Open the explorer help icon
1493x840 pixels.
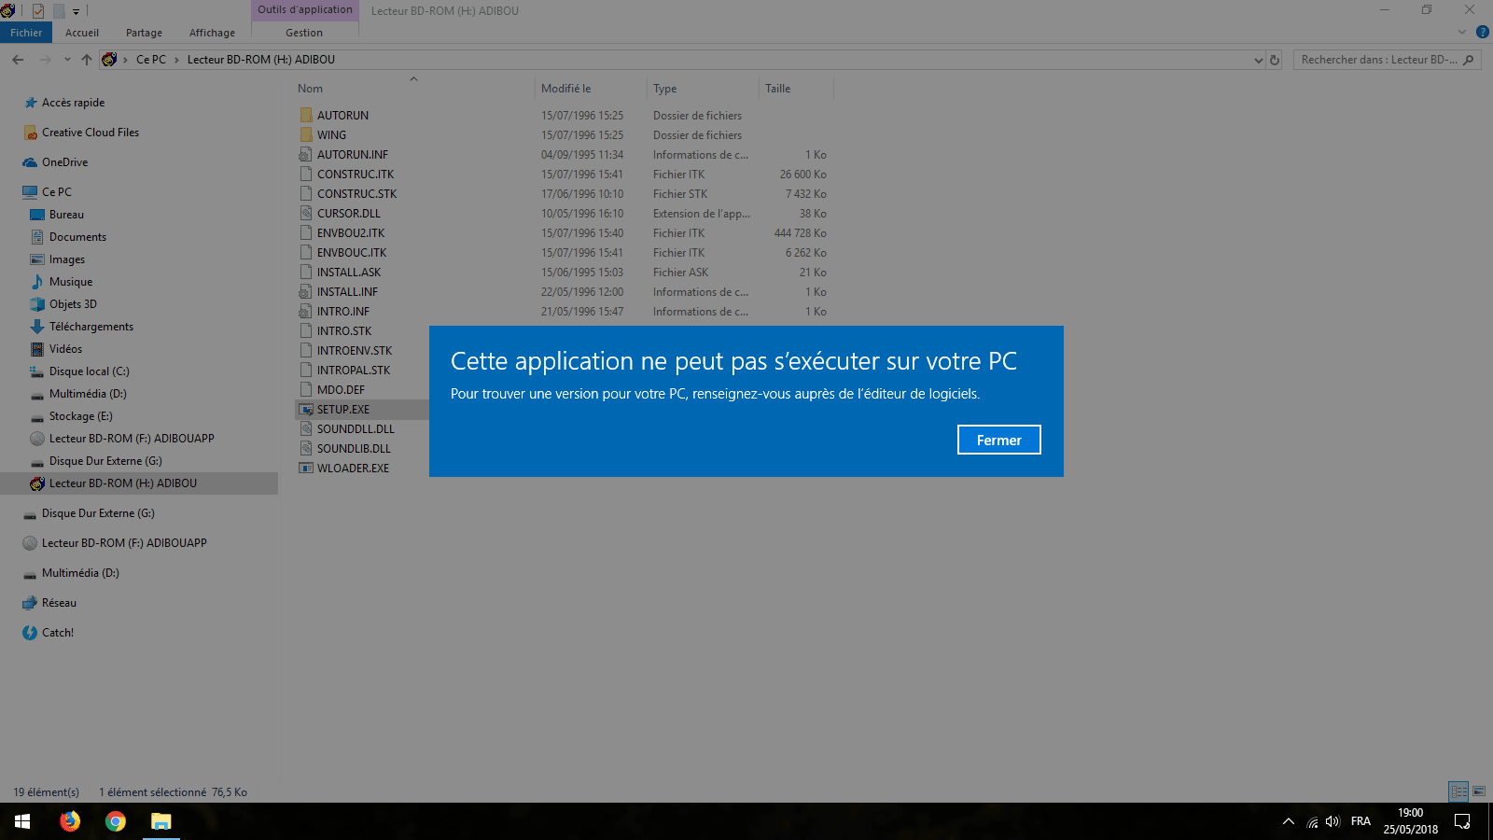(x=1482, y=32)
